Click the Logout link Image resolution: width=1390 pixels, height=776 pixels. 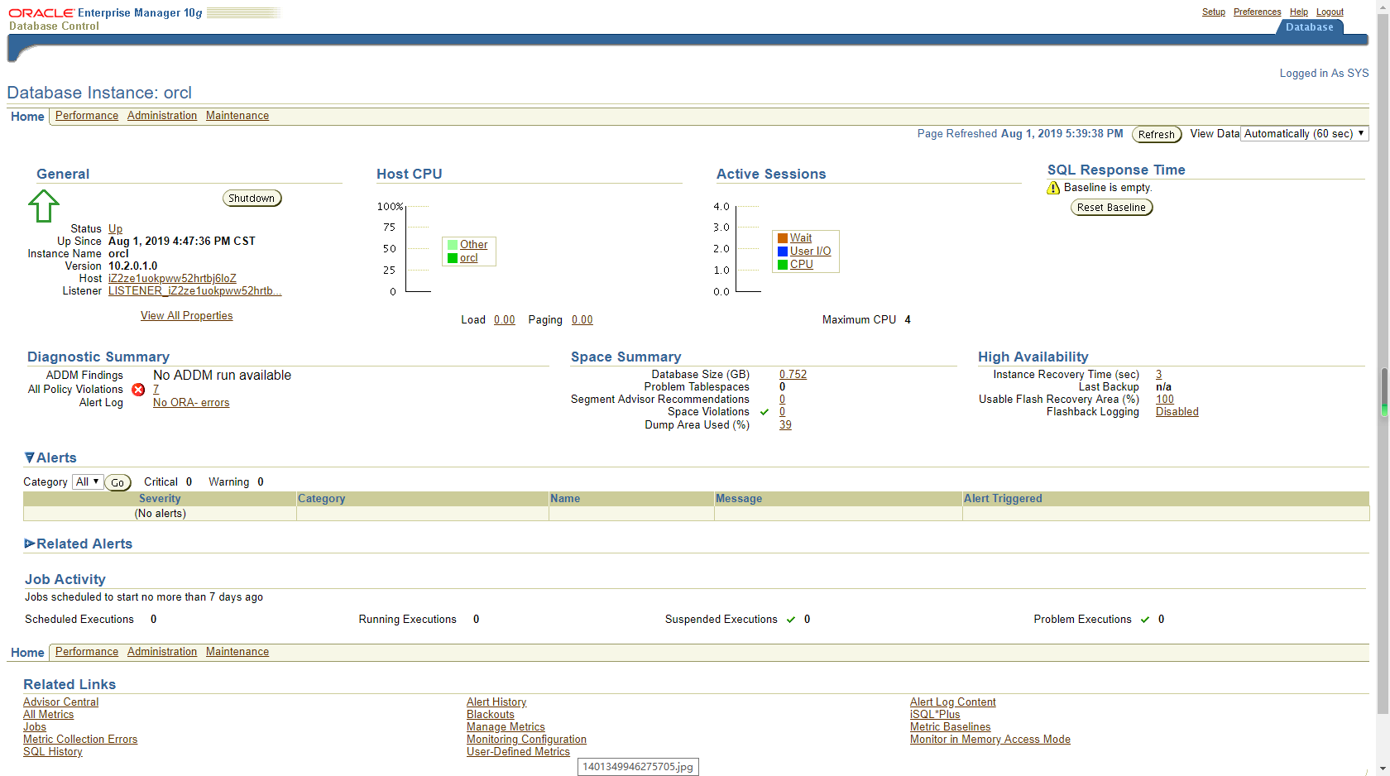click(x=1330, y=12)
